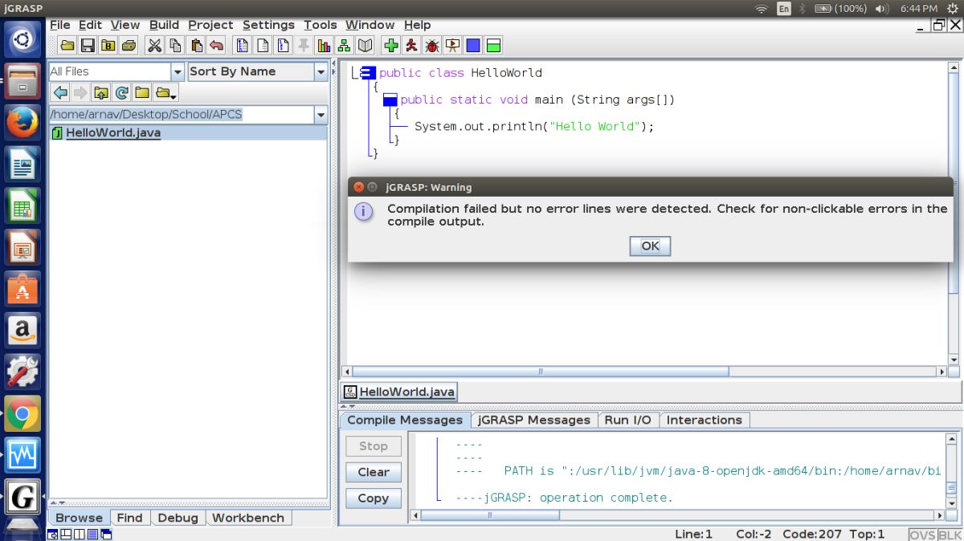The width and height of the screenshot is (964, 541).
Task: Paste using the clipboard icon
Action: [x=196, y=45]
